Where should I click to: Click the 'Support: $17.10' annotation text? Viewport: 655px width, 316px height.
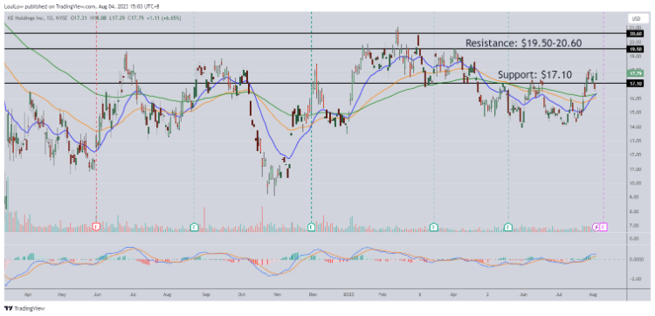534,75
